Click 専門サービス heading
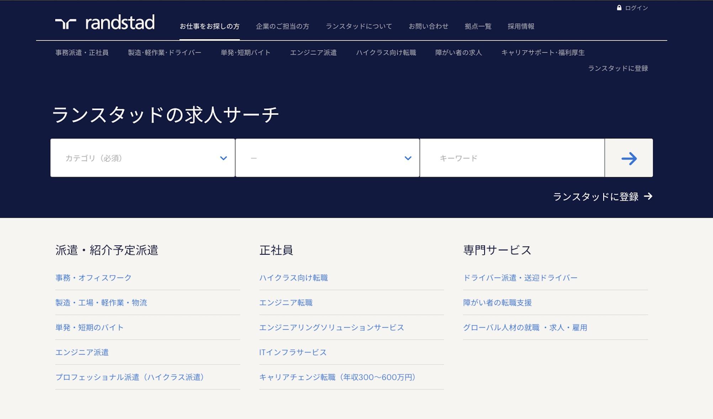The image size is (713, 419). (x=497, y=250)
